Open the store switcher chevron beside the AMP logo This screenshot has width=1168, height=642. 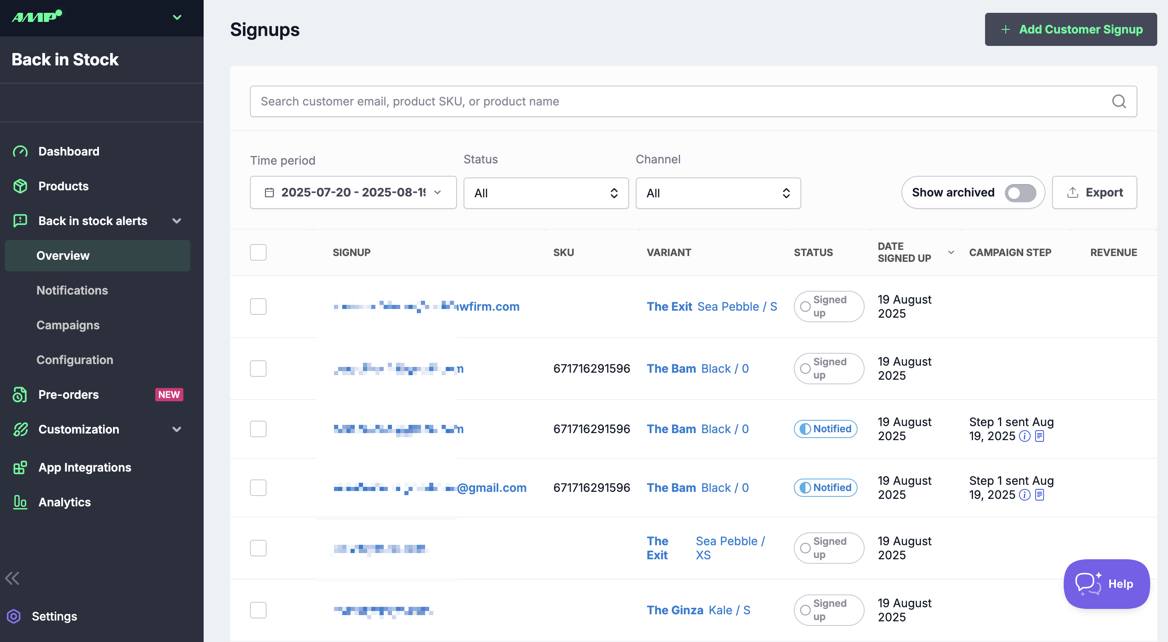tap(177, 17)
